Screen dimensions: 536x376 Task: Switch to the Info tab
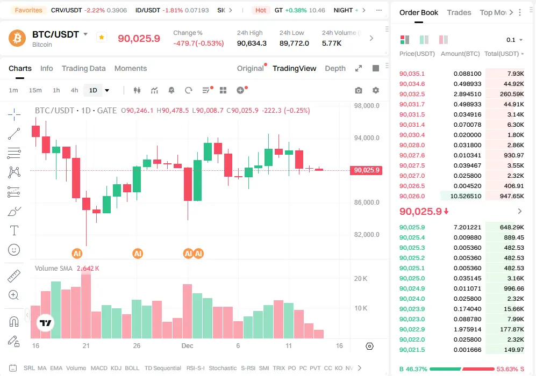pyautogui.click(x=46, y=68)
